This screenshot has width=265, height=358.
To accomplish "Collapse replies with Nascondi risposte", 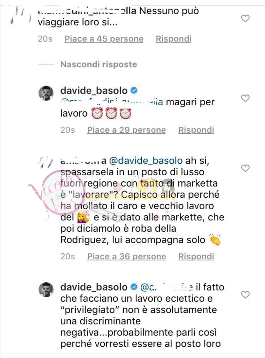I will point(99,64).
